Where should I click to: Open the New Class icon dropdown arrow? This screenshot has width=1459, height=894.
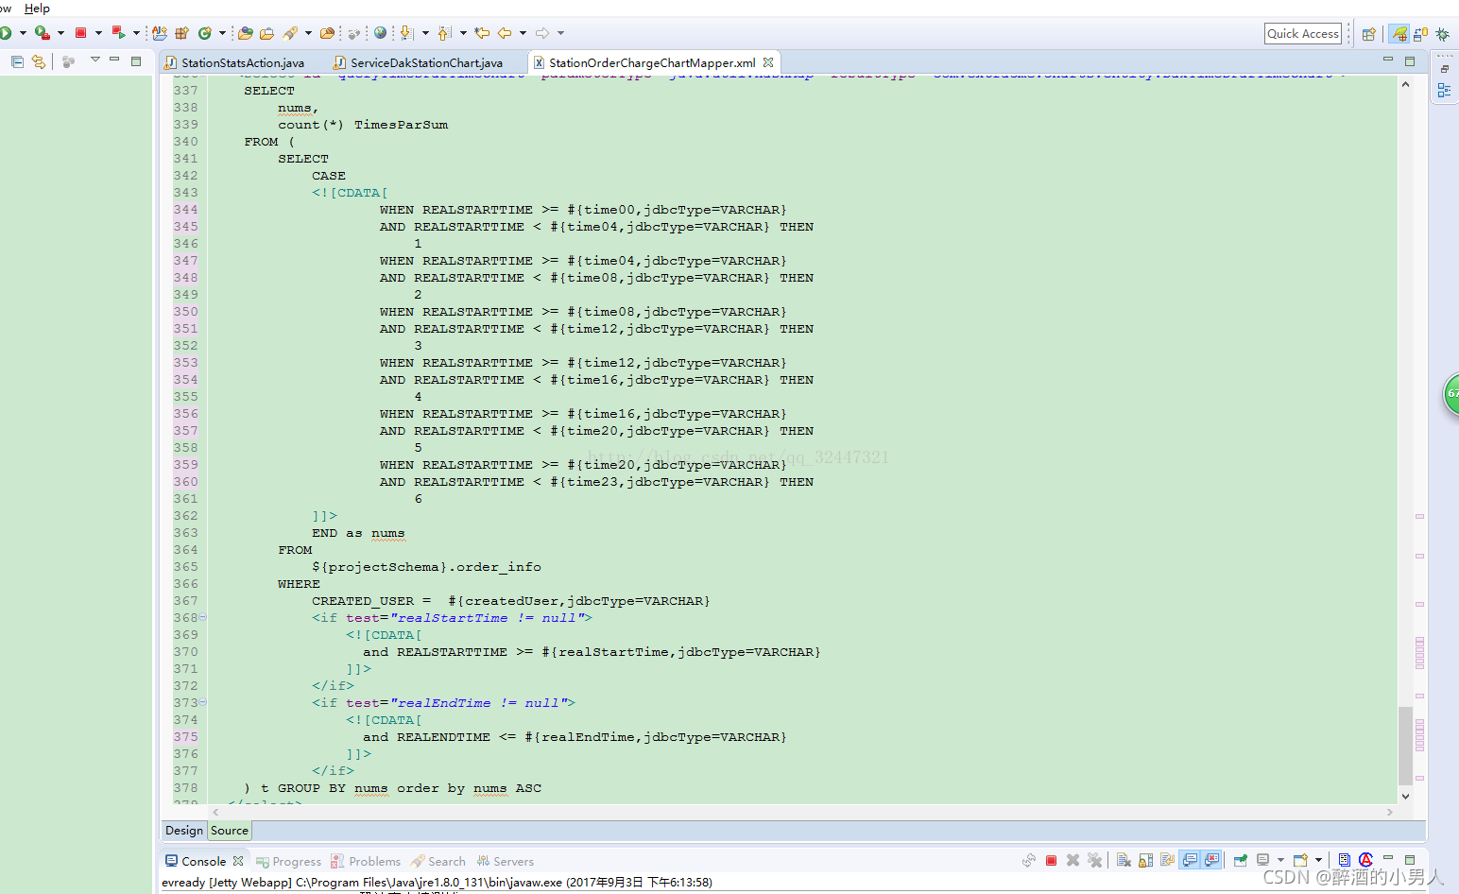(222, 33)
